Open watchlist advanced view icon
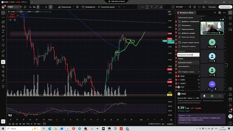Image resolution: width=233 pixels, height=131 pixels. 220,13
